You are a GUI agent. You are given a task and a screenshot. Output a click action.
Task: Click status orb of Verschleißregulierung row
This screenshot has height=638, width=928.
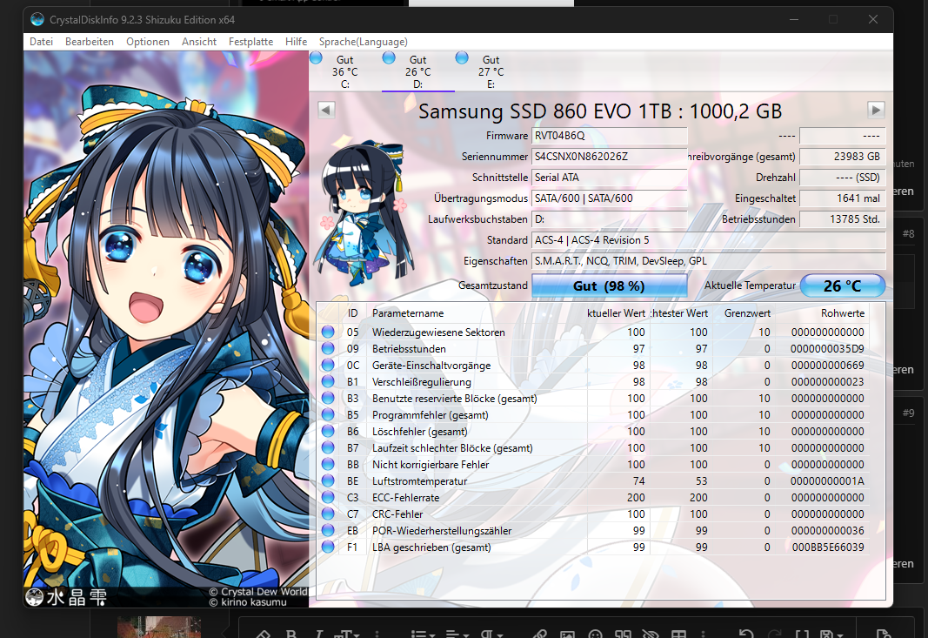pos(328,381)
